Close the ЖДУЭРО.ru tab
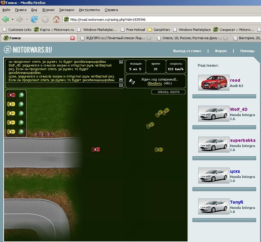Viewport: 261px width, 242px height. [149, 38]
